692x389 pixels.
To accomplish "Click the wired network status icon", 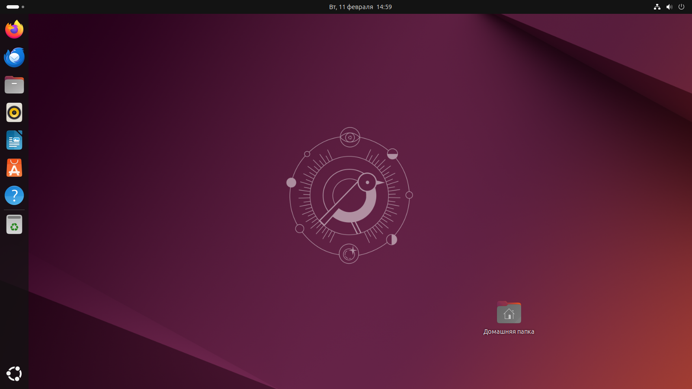I will [657, 7].
